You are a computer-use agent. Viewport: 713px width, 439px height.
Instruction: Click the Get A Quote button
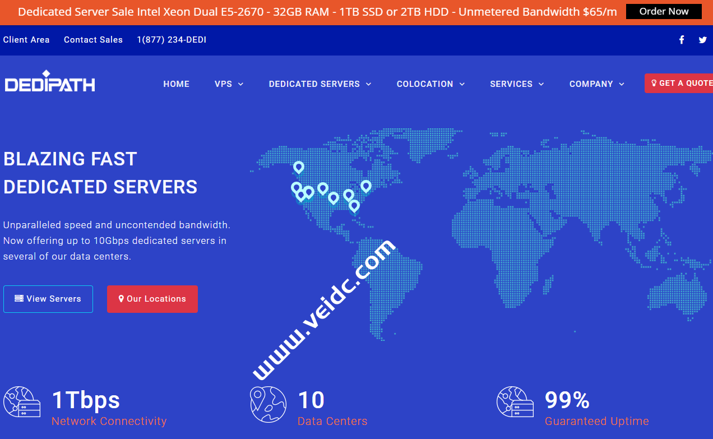tap(679, 83)
